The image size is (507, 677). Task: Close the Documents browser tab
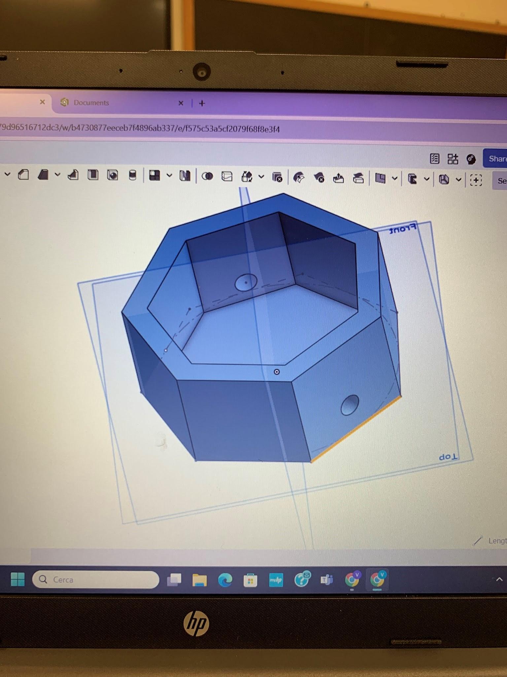coord(181,103)
